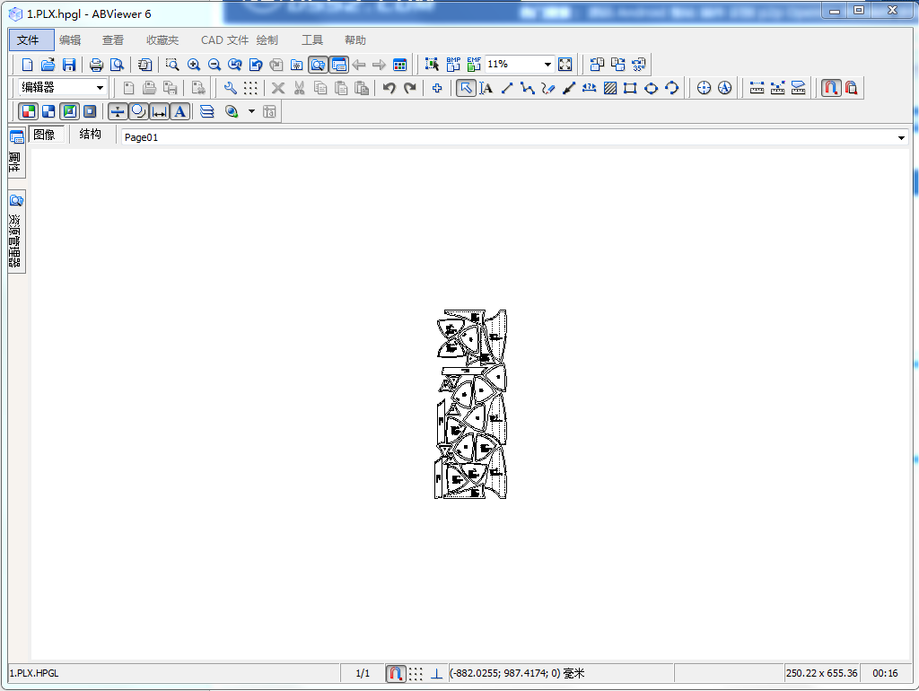Open the Page01 layout dropdown
This screenshot has width=919, height=691.
point(901,137)
